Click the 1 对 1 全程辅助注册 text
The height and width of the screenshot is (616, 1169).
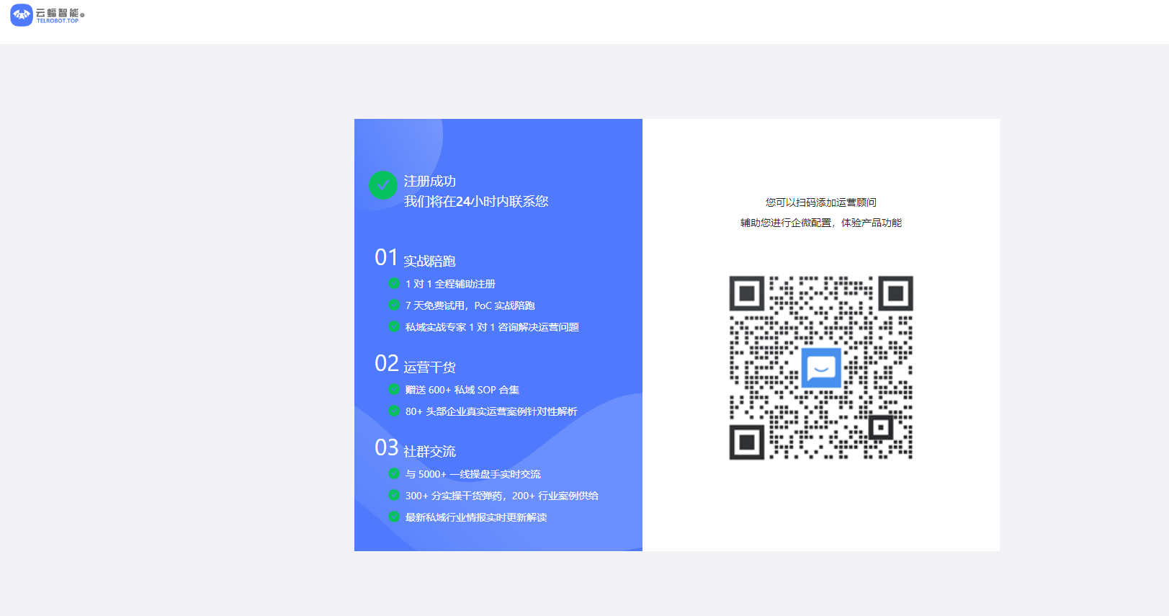click(x=450, y=284)
